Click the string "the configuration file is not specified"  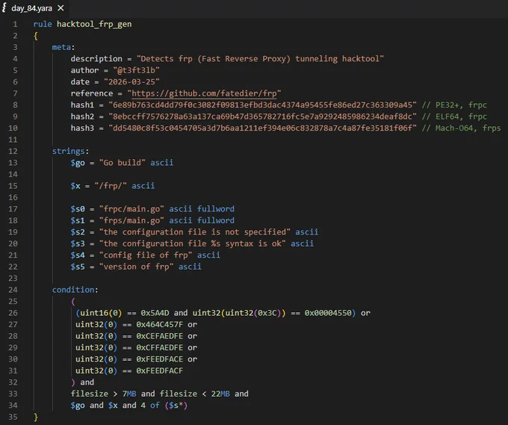tap(195, 232)
